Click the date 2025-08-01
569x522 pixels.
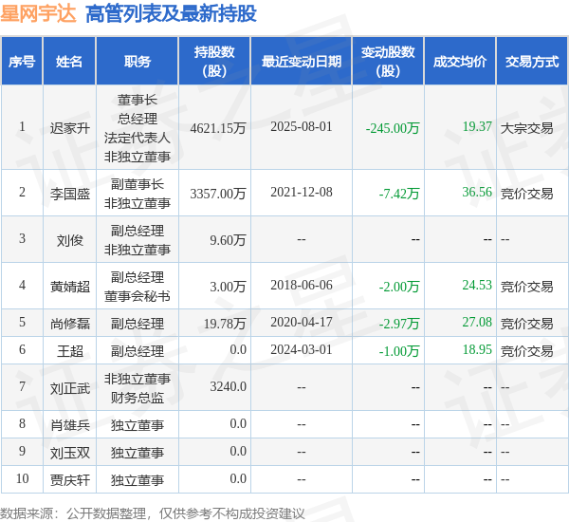coord(302,126)
